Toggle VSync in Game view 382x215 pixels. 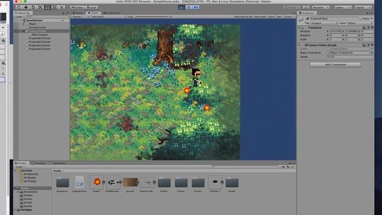(x=272, y=17)
